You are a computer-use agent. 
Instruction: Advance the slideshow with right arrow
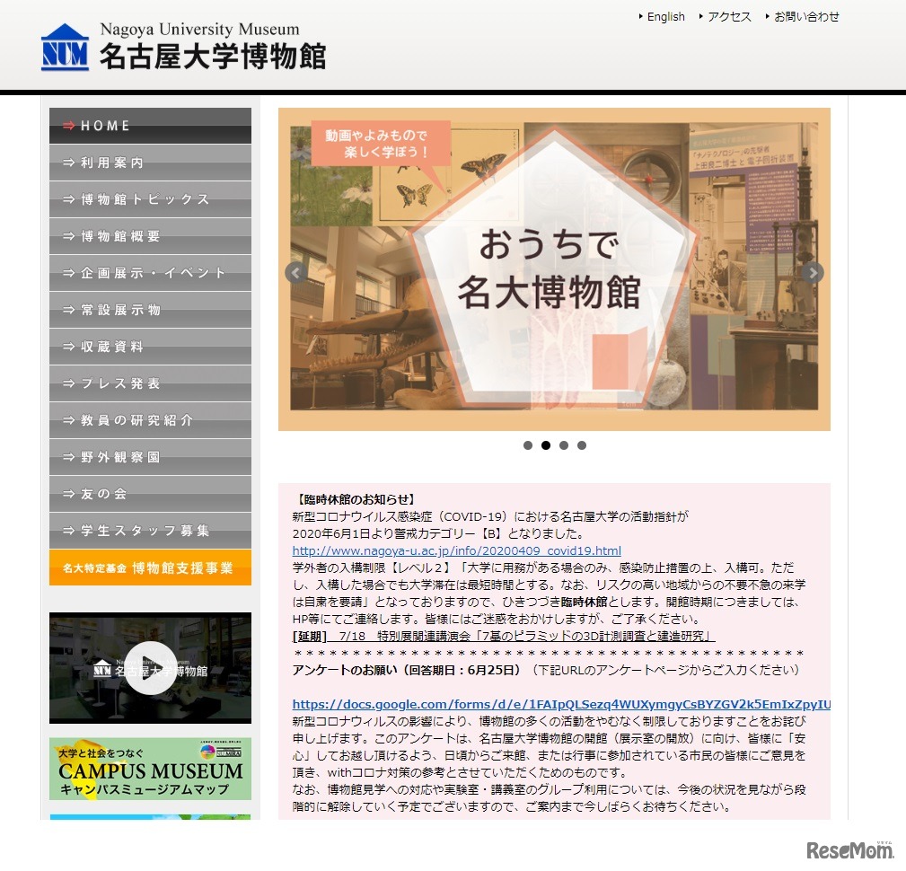(811, 272)
